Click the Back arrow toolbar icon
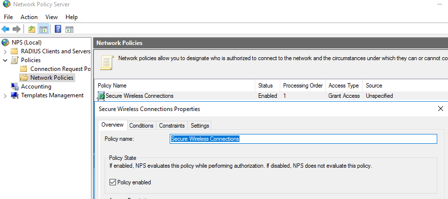448x199 pixels. tap(5, 29)
